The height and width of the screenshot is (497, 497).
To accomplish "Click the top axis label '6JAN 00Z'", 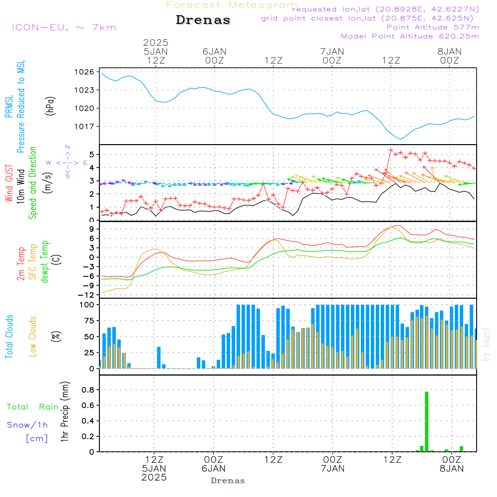I will pyautogui.click(x=215, y=56).
